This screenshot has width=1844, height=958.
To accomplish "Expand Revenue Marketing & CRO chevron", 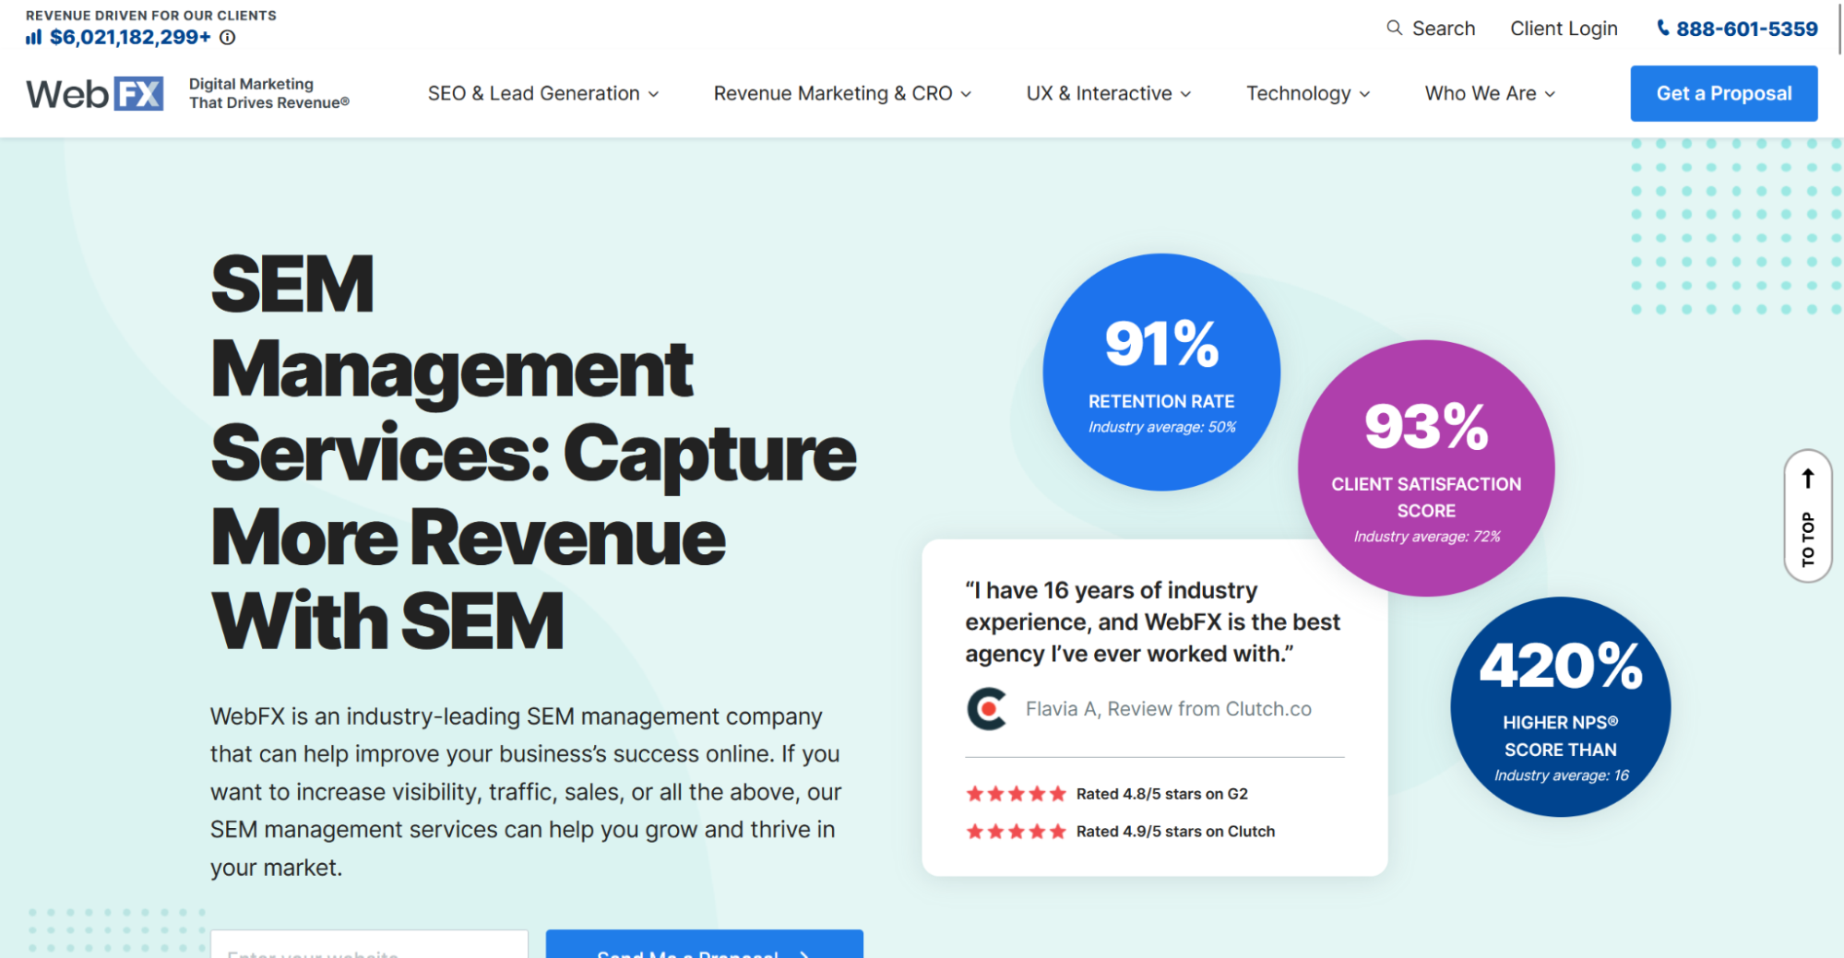I will (x=966, y=94).
